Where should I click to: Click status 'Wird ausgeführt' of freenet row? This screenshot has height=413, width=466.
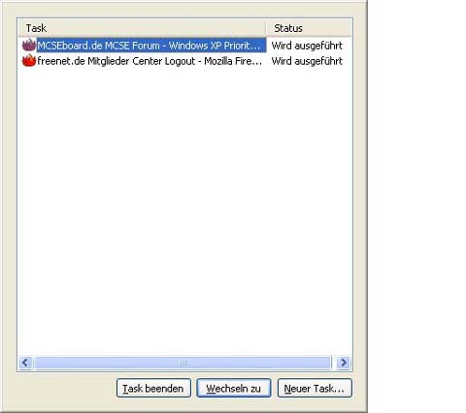(x=307, y=61)
